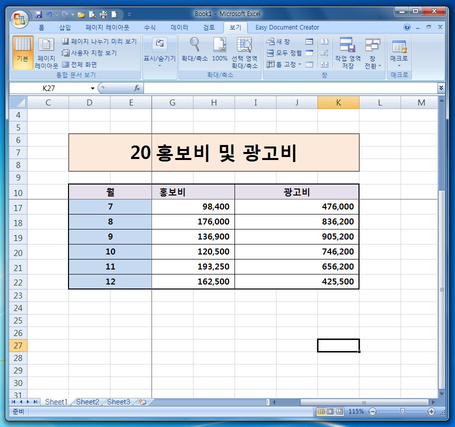
Task: Click the zoom slider handle
Action: [x=402, y=411]
